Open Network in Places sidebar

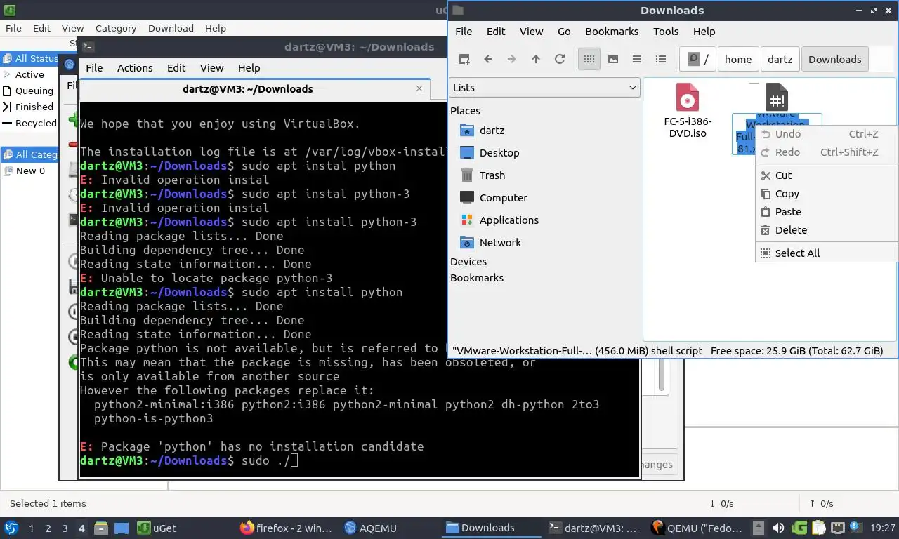tap(500, 243)
